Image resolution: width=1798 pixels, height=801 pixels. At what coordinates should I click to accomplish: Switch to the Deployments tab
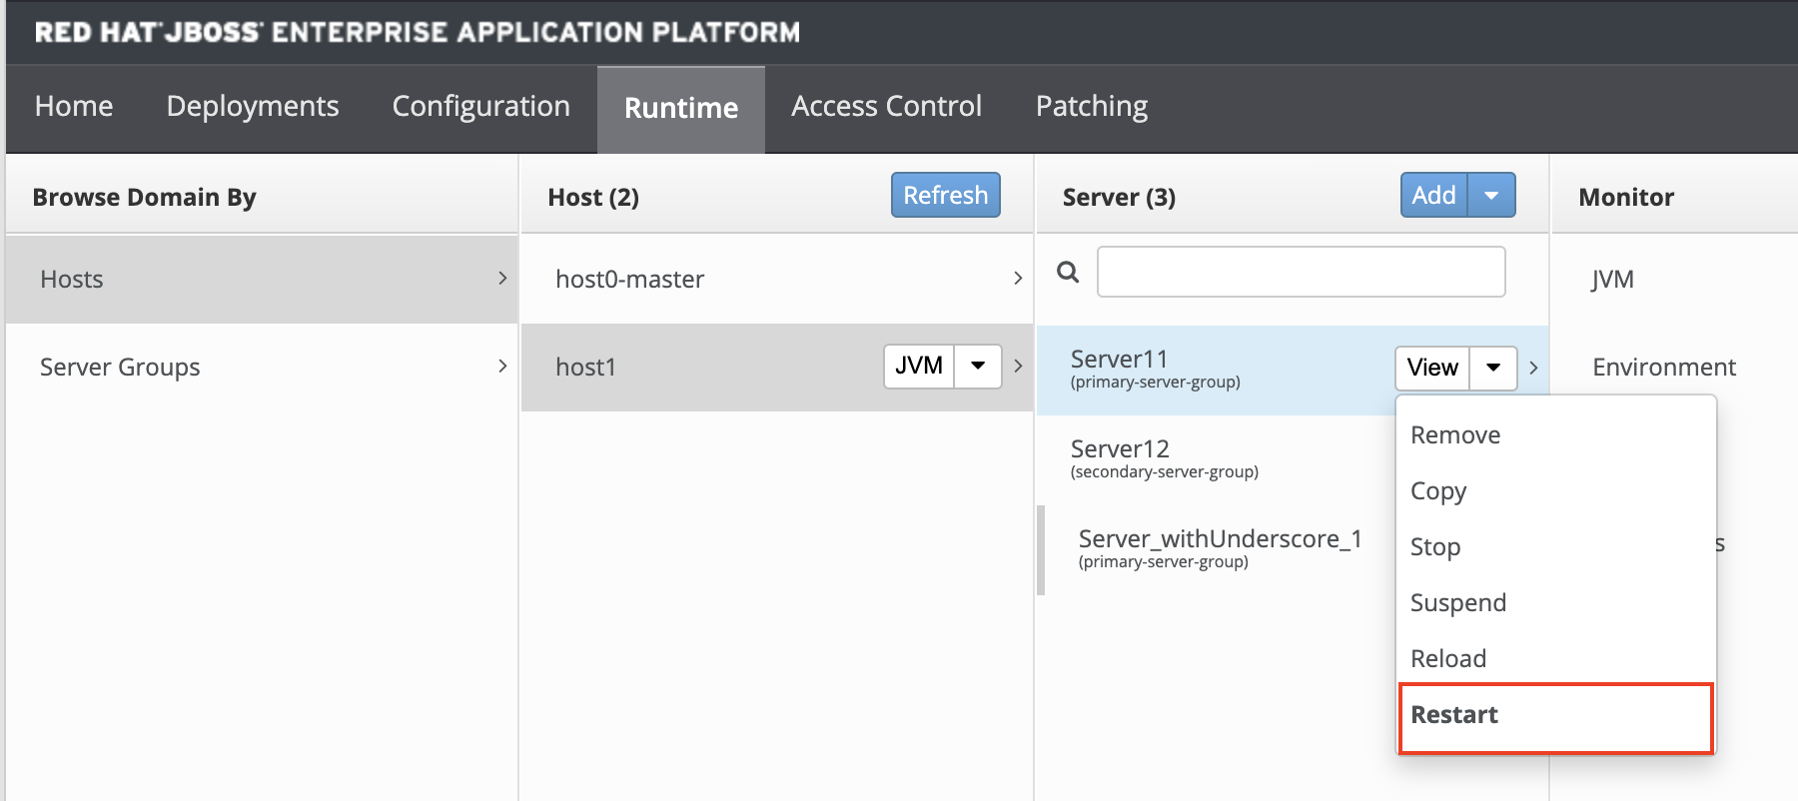click(x=253, y=107)
